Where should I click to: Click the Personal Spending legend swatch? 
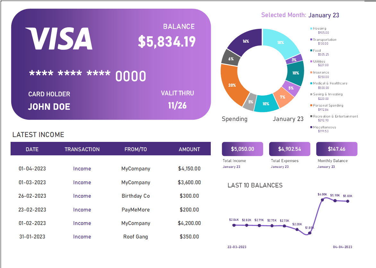[x=311, y=105]
